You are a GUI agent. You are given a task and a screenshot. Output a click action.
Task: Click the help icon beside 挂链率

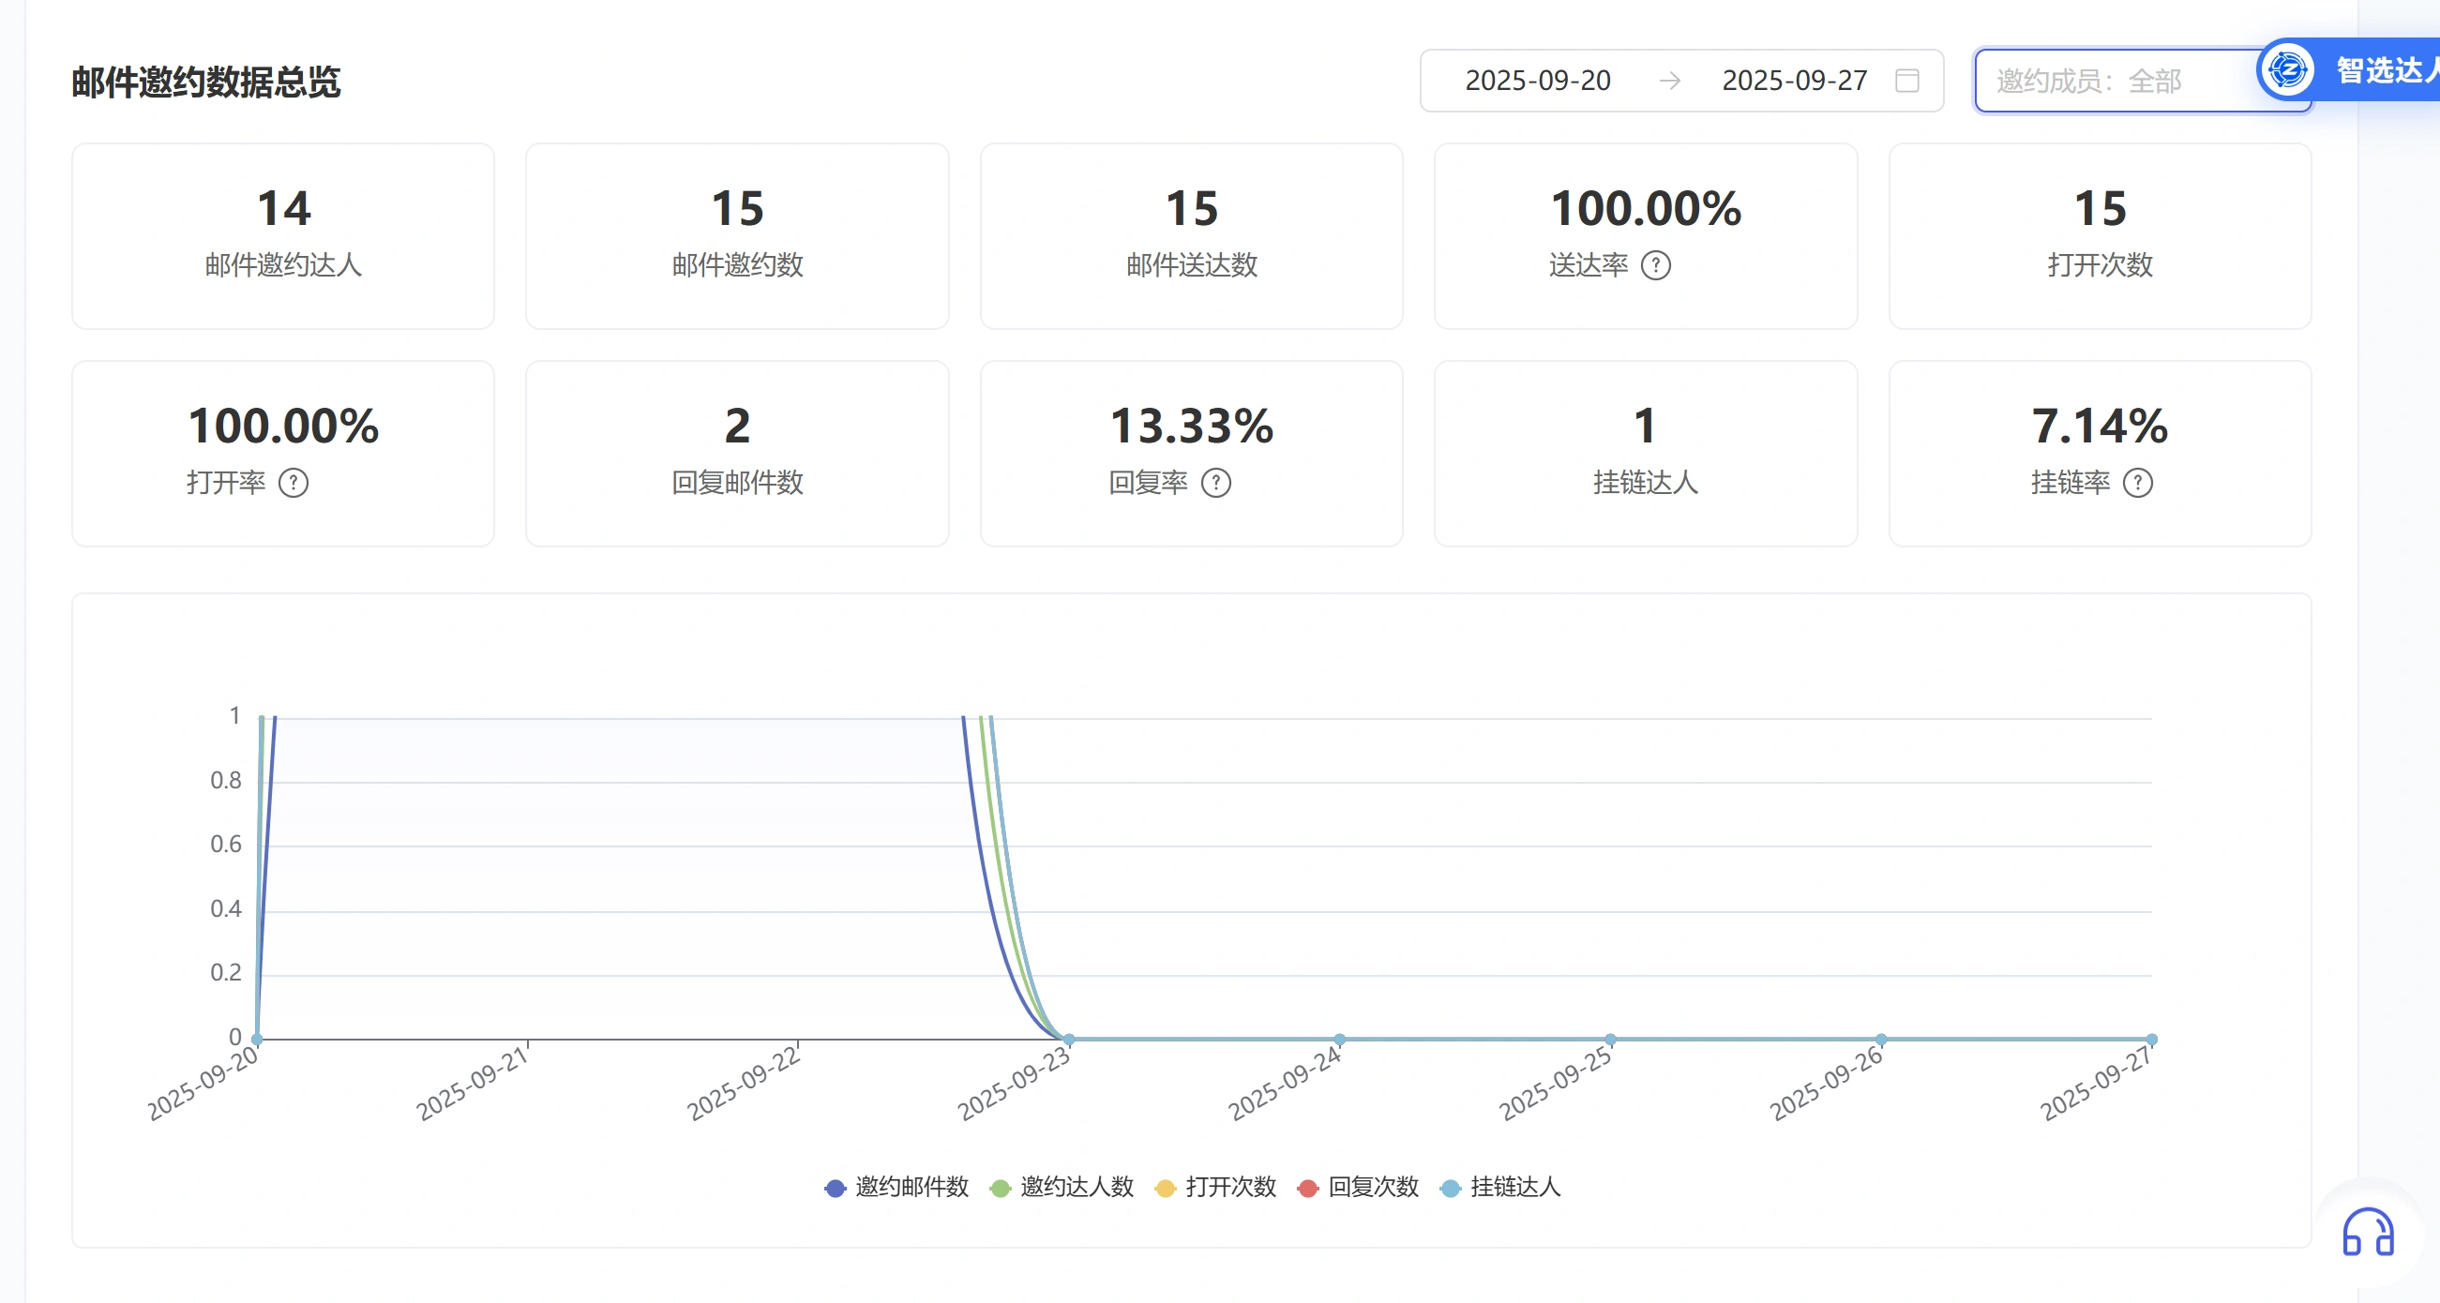tap(2138, 483)
